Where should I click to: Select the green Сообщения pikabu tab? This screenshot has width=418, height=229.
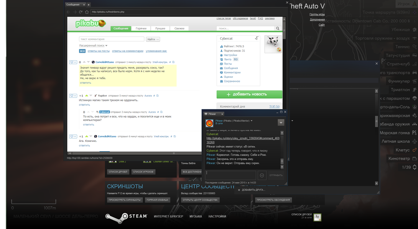point(121,28)
